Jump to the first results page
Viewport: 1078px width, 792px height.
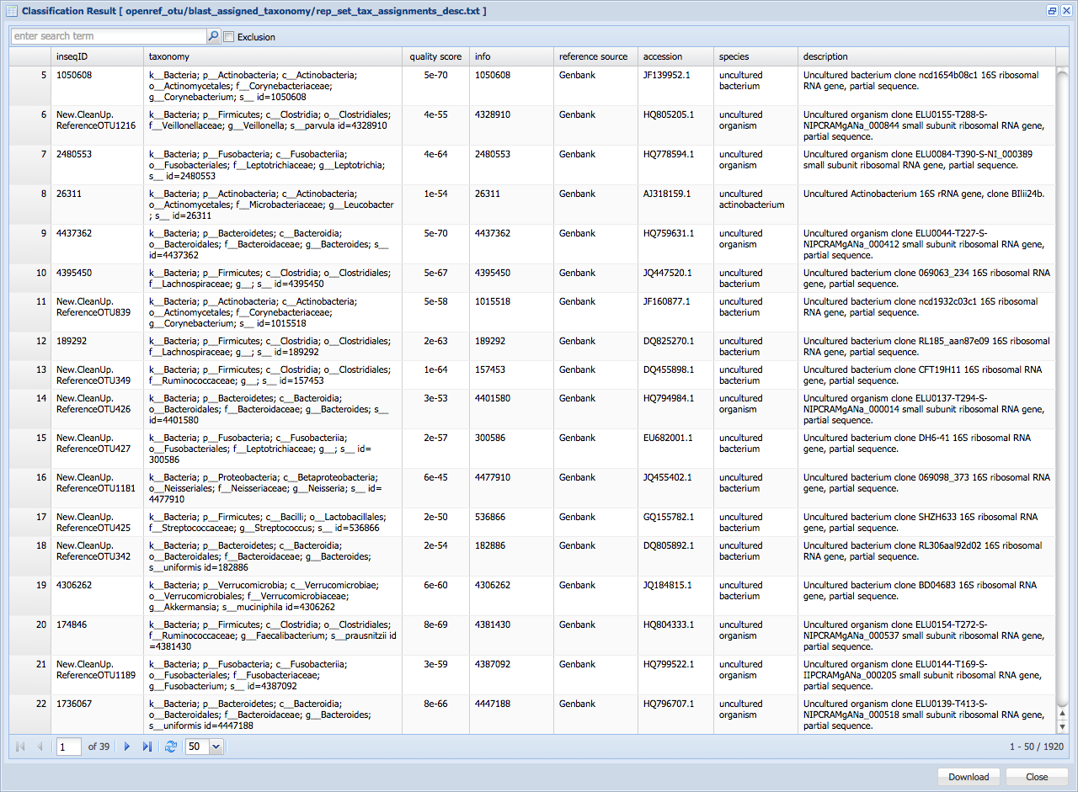[20, 747]
